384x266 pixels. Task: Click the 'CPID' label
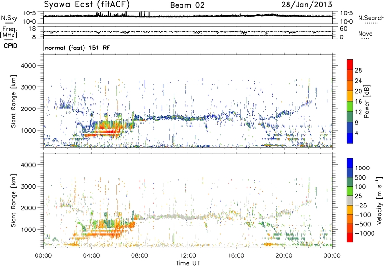tap(11, 46)
